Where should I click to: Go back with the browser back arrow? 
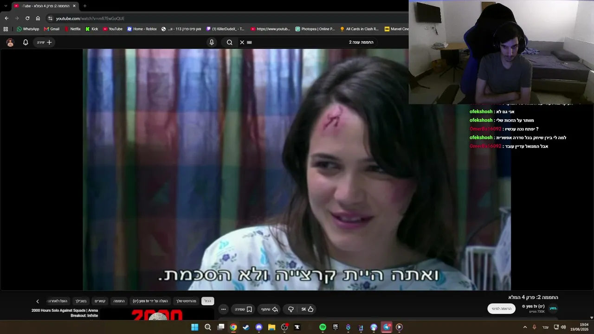pos(6,19)
